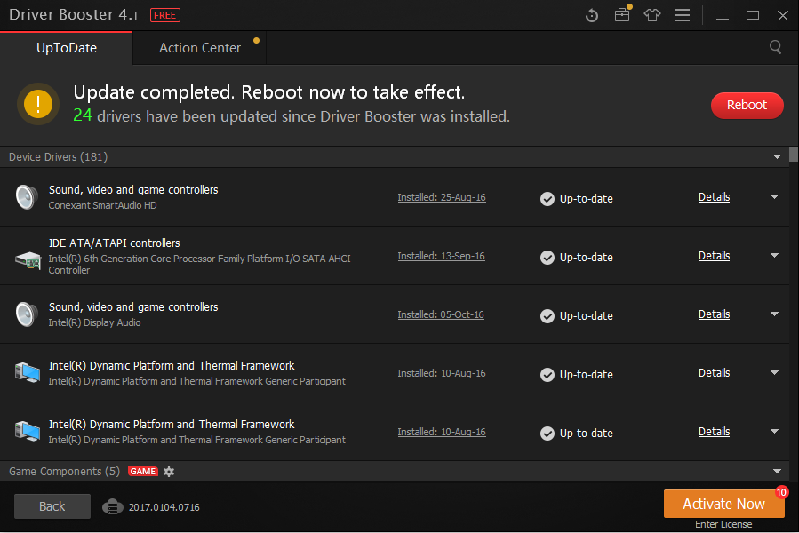Open the hamburger options menu
Screen dimensions: 799x533
coord(683,16)
